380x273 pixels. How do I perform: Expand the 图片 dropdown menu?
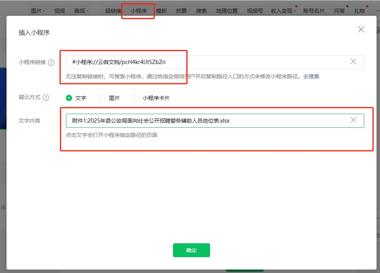(x=39, y=11)
